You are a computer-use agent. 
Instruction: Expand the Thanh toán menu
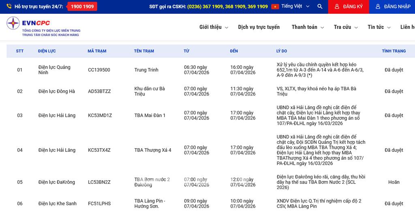(308, 27)
